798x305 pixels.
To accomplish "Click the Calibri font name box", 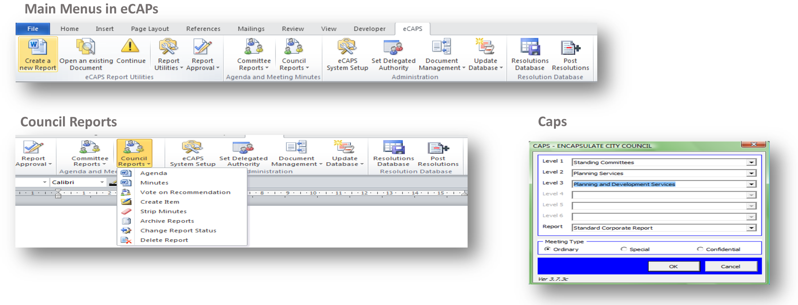I will (75, 182).
